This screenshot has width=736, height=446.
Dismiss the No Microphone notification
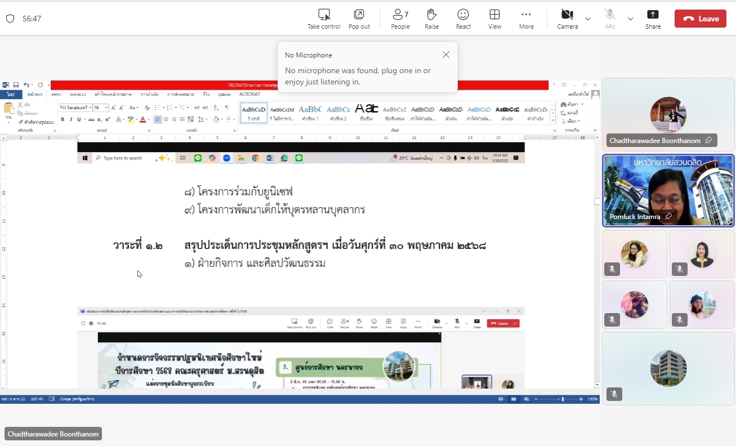(x=445, y=55)
